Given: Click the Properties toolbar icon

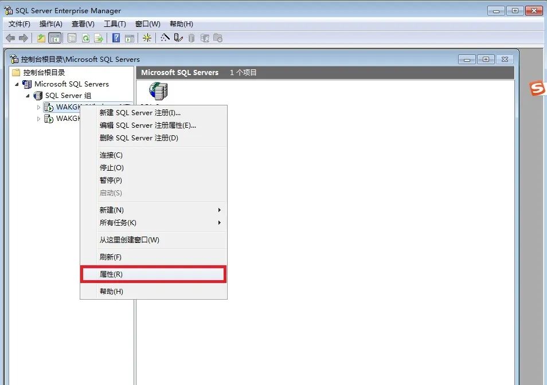Looking at the screenshot, I should [x=72, y=38].
